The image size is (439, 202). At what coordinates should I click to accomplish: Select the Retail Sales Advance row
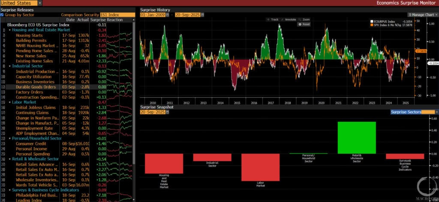click(67, 164)
